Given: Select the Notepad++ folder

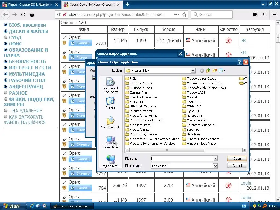Looking at the screenshot, I should 192,116.
